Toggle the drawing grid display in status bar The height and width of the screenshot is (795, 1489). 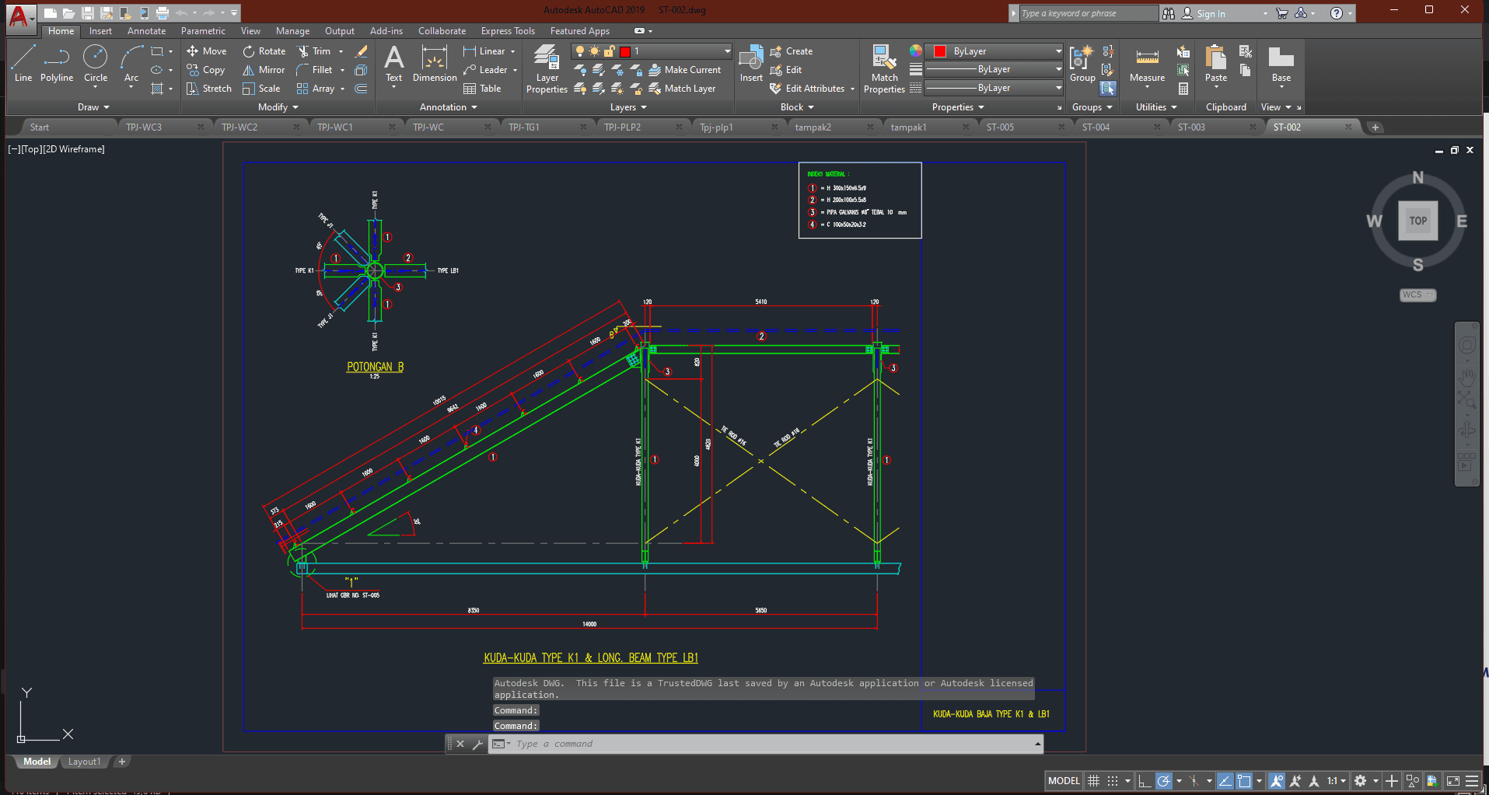(1093, 781)
